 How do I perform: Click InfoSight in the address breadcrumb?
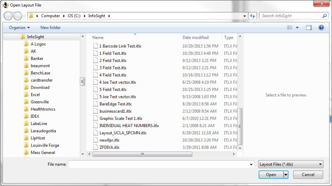(x=97, y=16)
